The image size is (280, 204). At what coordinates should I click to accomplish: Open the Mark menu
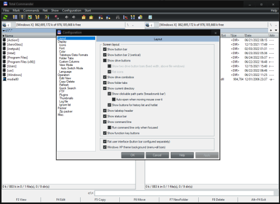coord(16,11)
